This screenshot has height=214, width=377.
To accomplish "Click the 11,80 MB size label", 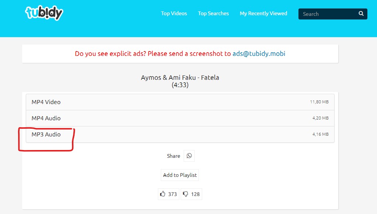I will pyautogui.click(x=319, y=102).
